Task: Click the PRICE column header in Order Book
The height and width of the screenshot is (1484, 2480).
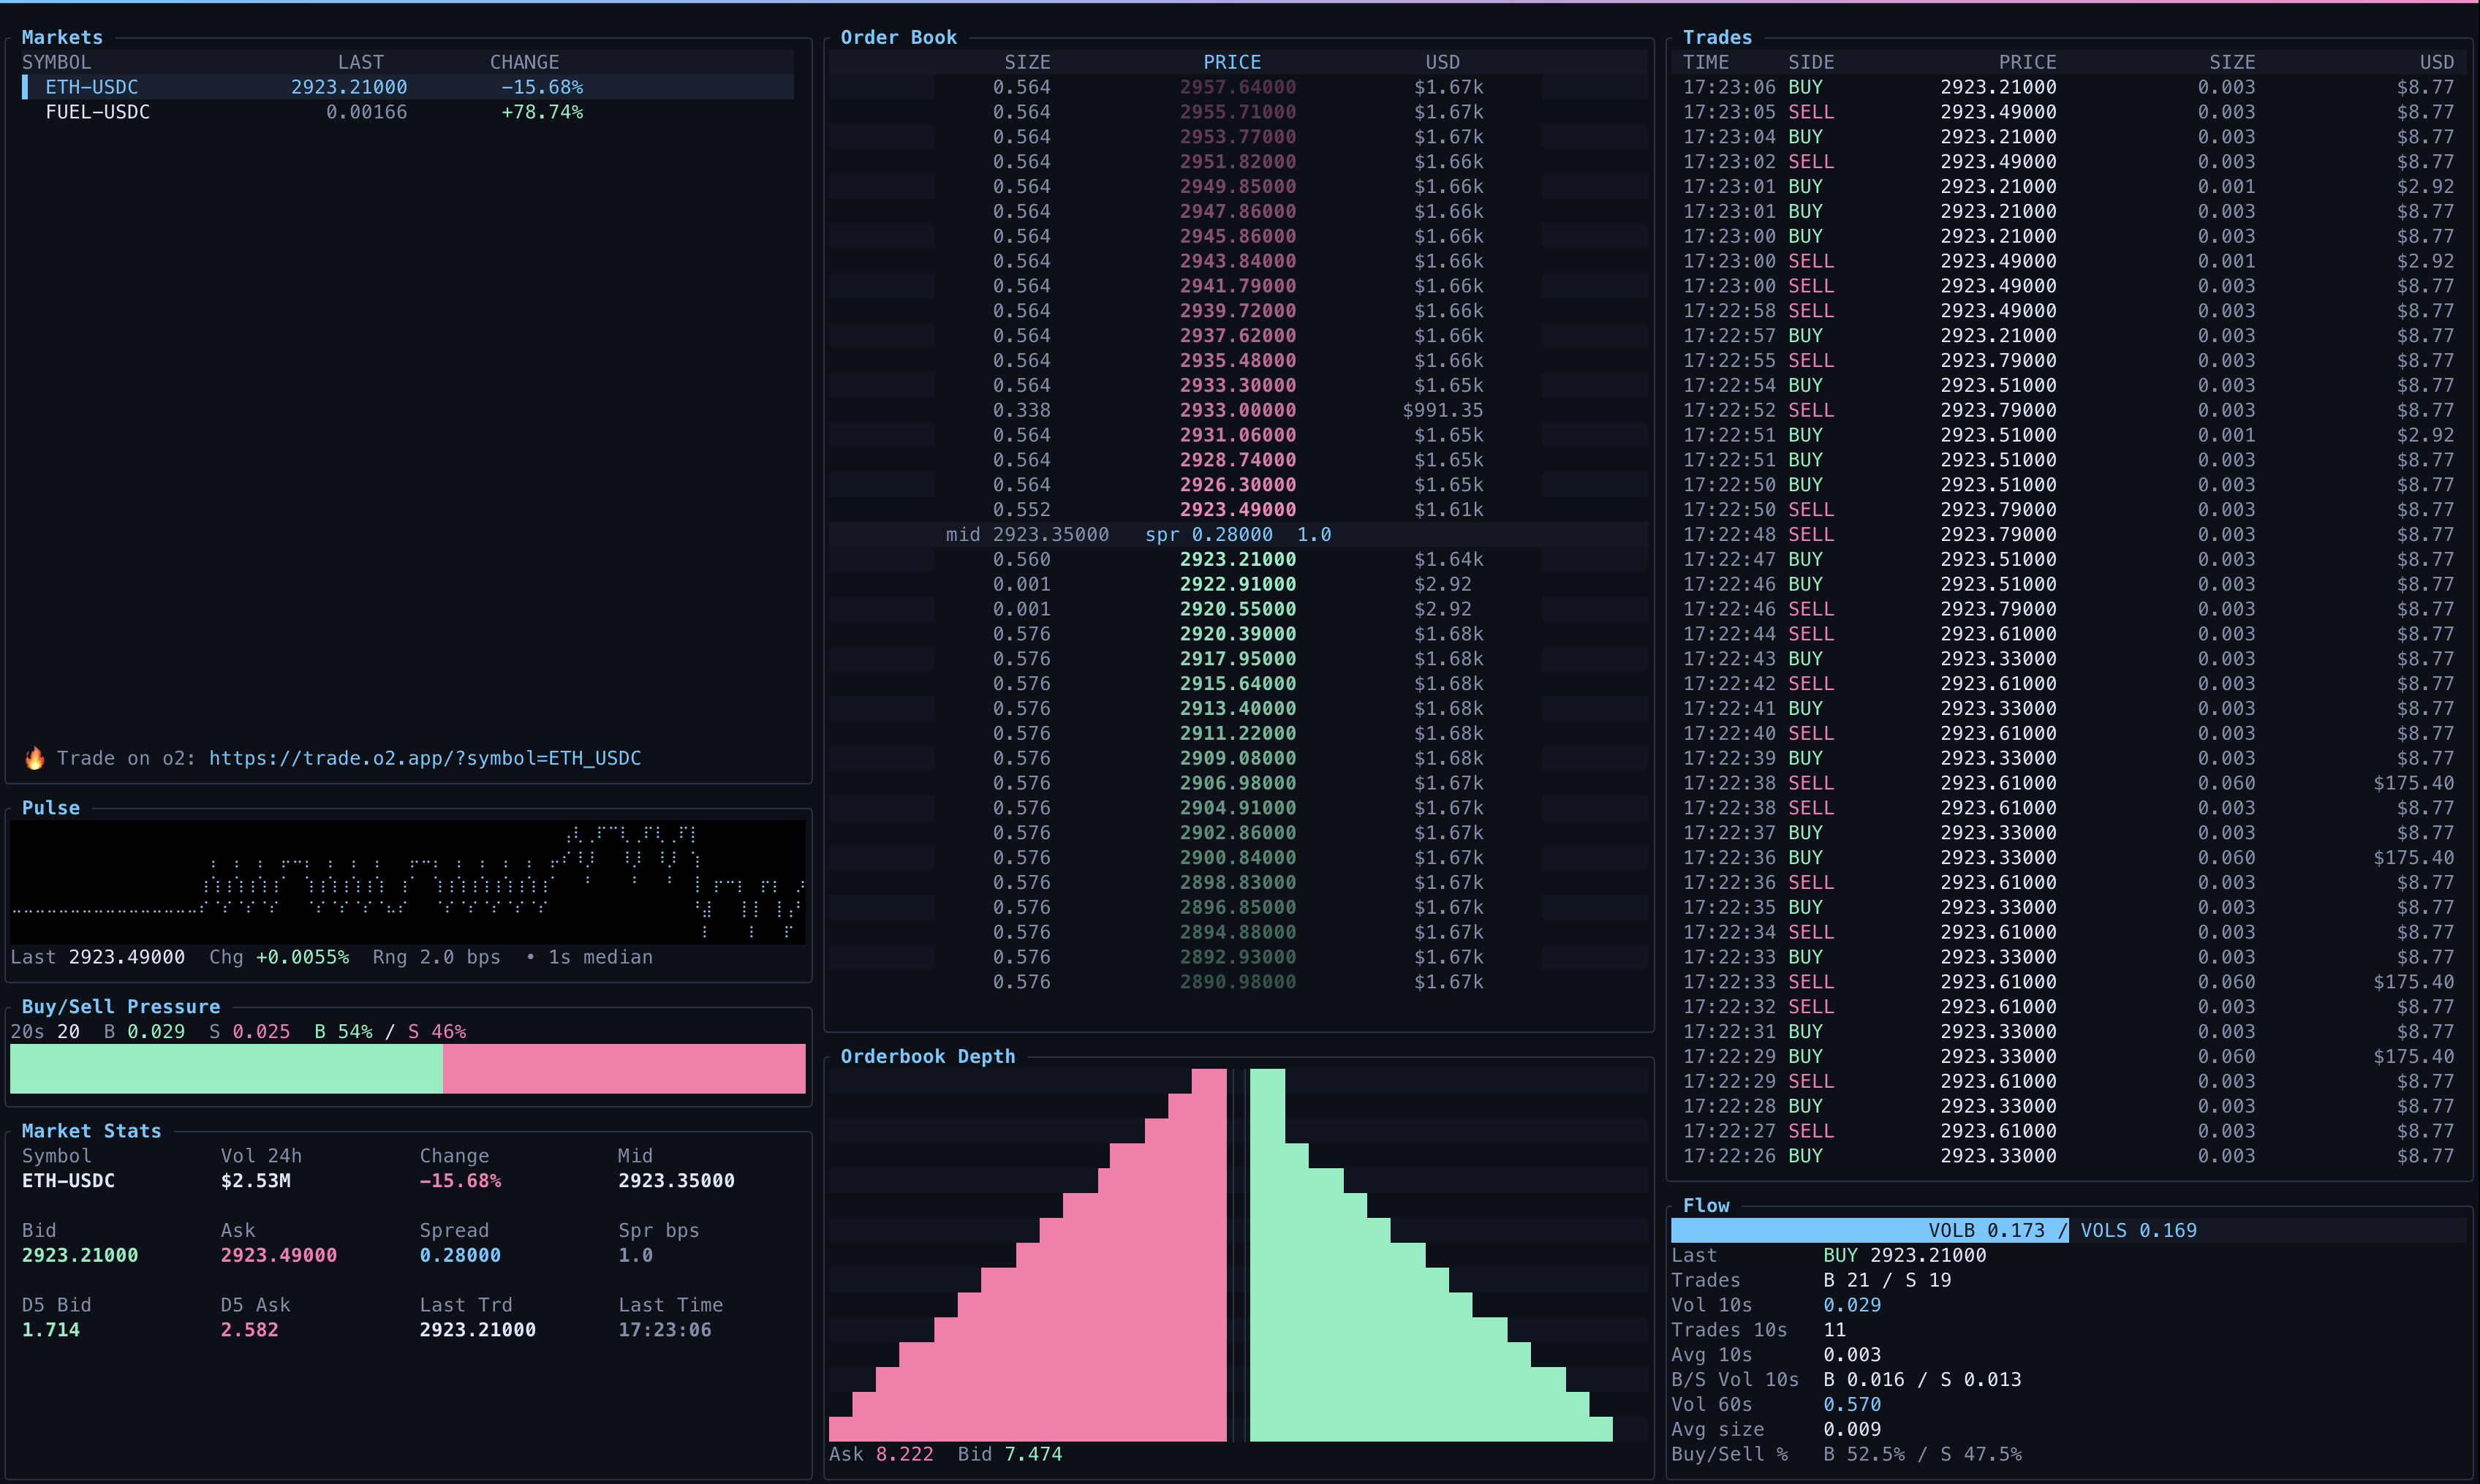Action: coord(1232,62)
